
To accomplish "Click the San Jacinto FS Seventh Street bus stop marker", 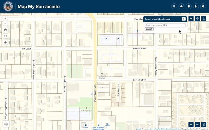I will (x=98, y=125).
